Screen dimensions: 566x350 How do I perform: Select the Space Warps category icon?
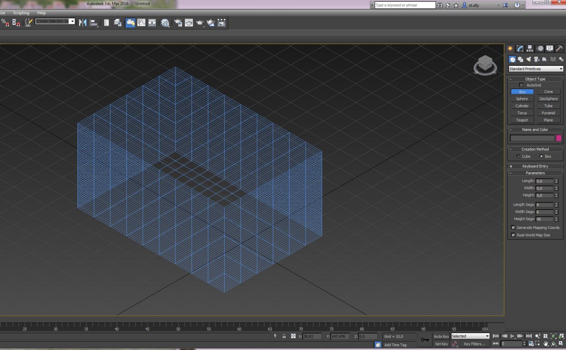553,59
